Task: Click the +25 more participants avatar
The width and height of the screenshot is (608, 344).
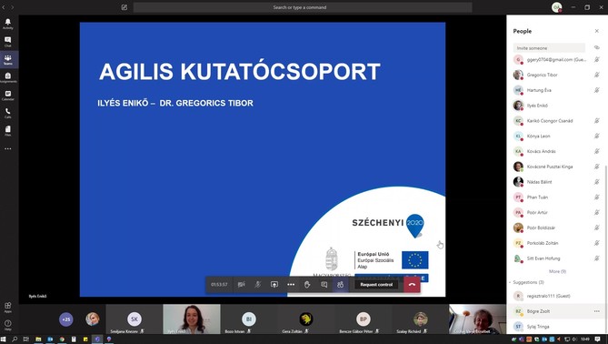Action: point(66,319)
